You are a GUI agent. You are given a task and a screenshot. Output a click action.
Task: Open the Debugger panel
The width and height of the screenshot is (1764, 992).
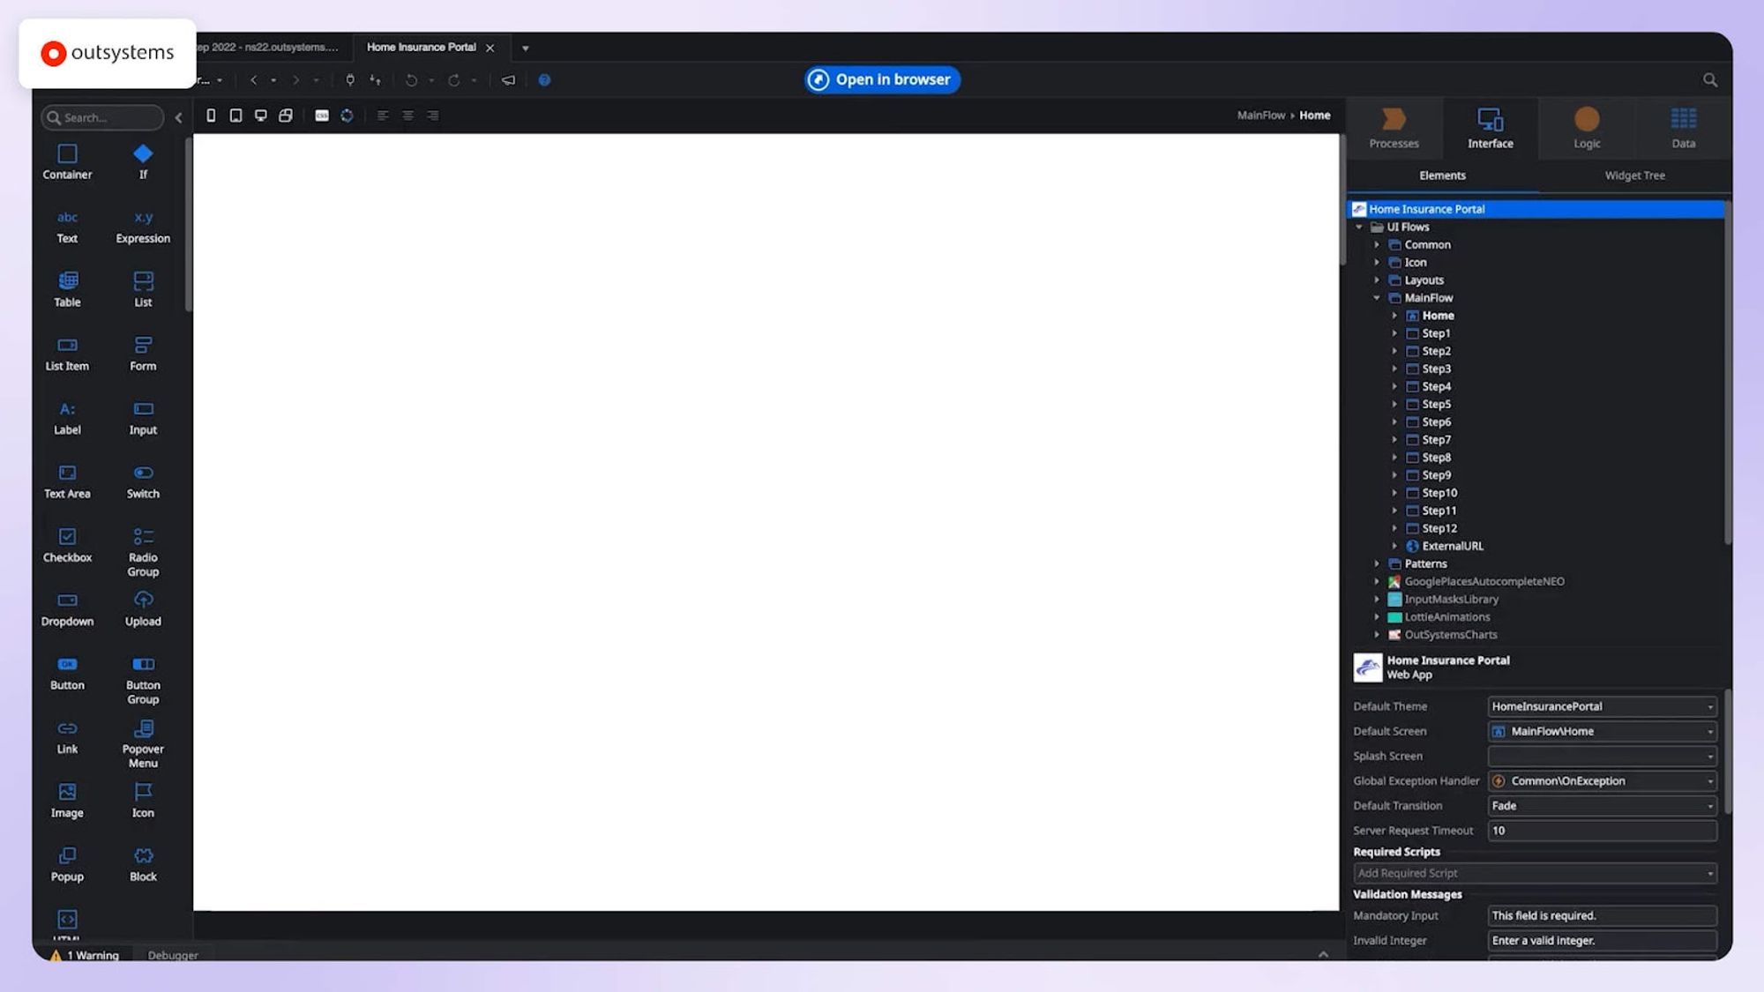point(172,955)
